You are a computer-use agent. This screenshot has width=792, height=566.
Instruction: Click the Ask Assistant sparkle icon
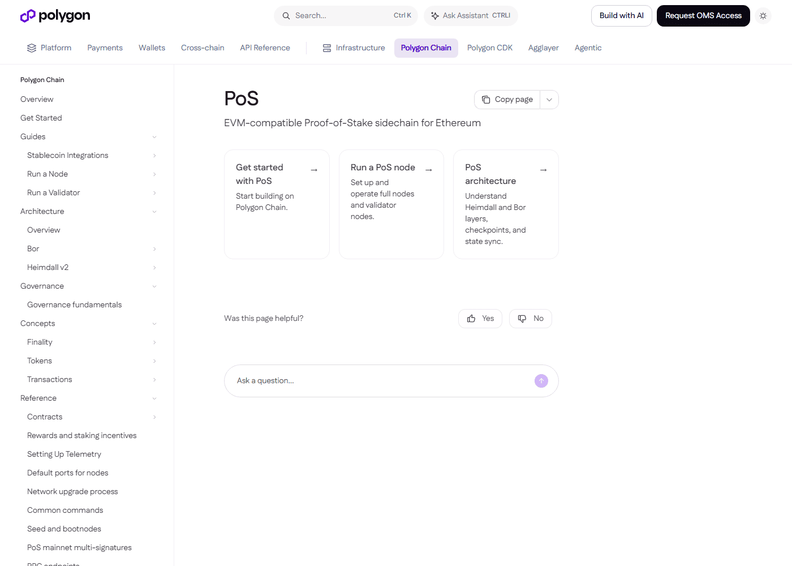tap(435, 16)
